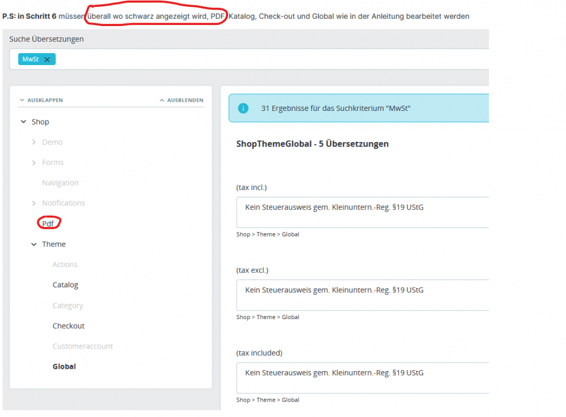Remove the MwSt search filter tag
Viewport: 566px width, 417px height.
click(46, 59)
